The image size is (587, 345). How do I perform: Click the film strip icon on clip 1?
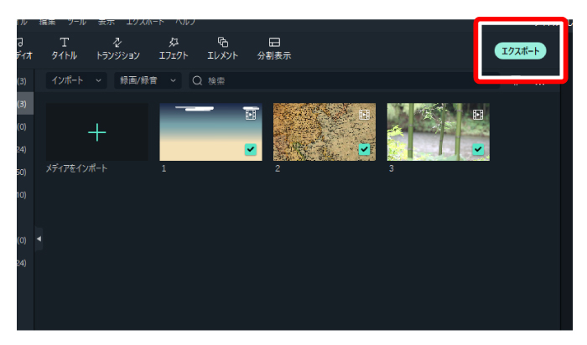point(251,114)
